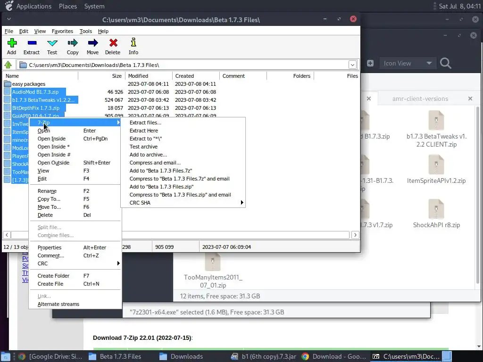Image resolution: width=483 pixels, height=362 pixels.
Task: Open the Edit menu
Action: 24,31
